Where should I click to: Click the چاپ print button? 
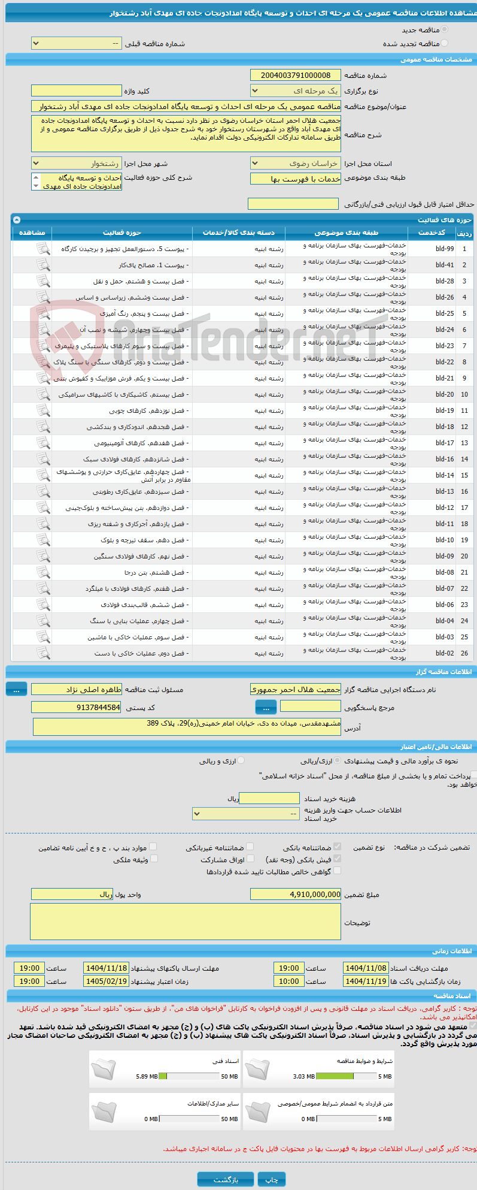272,1179
